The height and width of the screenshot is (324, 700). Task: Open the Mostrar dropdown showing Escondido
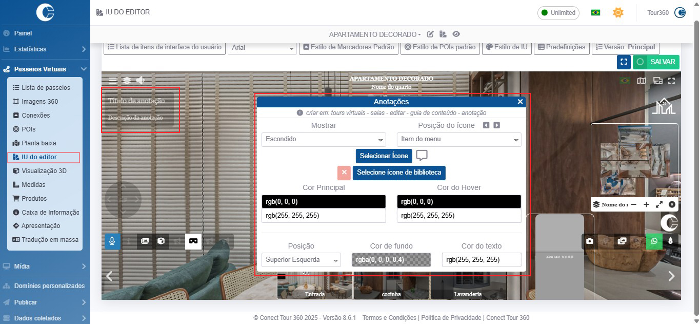[x=324, y=139]
